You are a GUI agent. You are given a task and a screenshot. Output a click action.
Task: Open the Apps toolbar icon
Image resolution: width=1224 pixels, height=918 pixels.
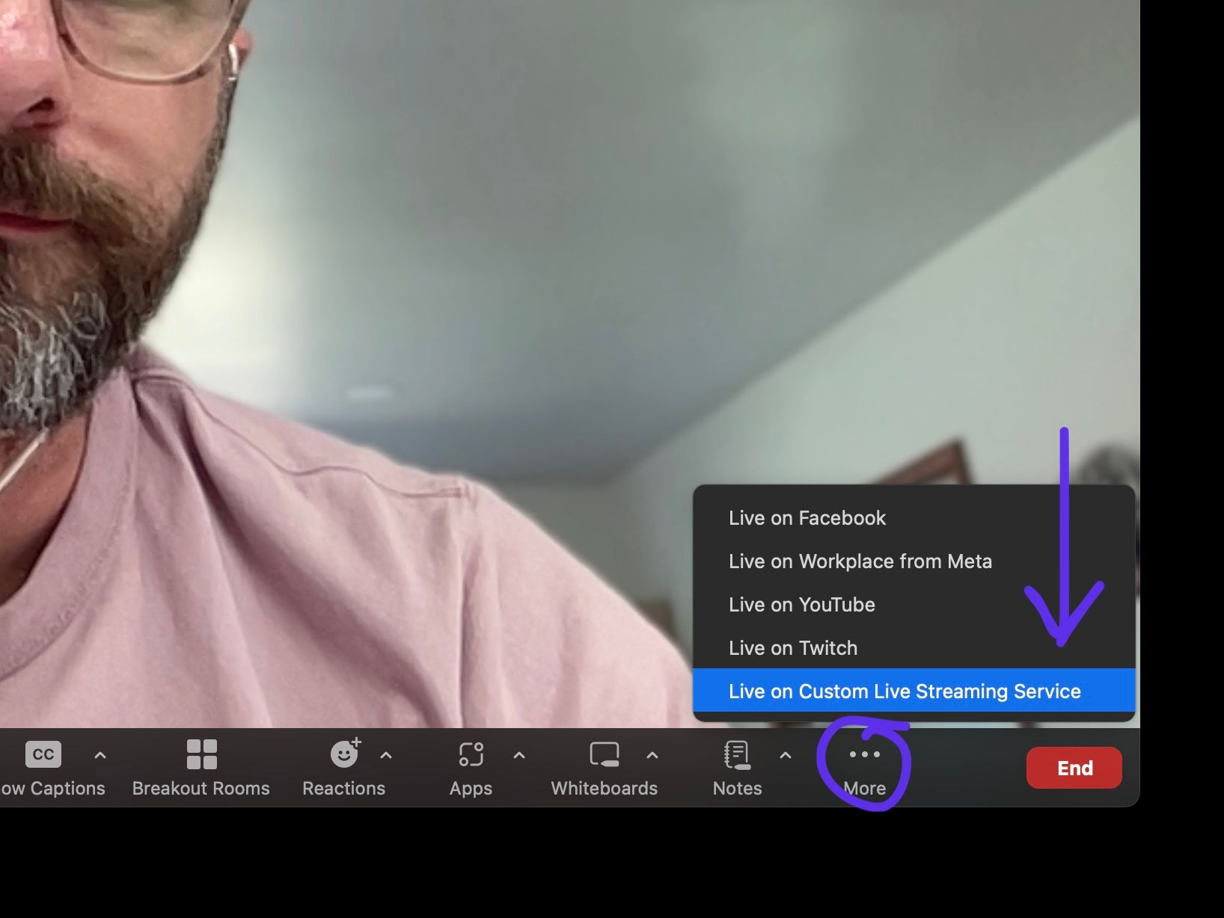pos(471,754)
